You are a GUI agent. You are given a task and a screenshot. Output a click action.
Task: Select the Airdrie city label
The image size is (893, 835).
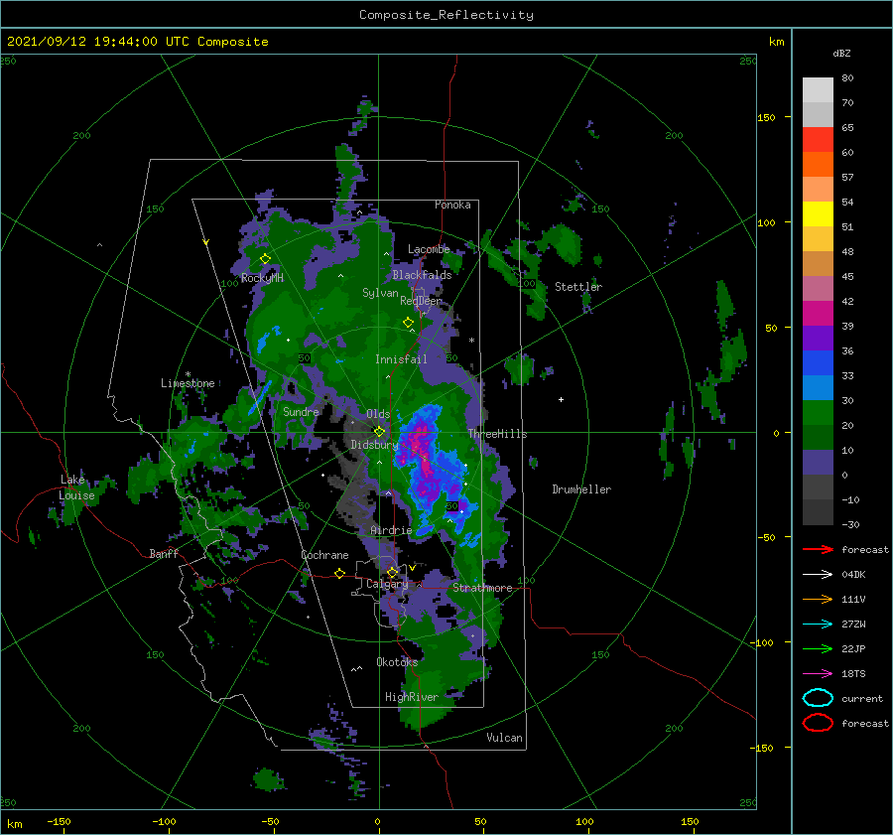(x=391, y=530)
